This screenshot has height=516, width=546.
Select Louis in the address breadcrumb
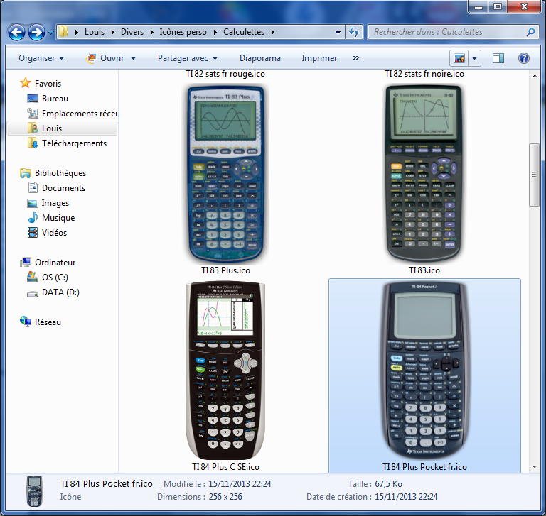click(x=95, y=32)
